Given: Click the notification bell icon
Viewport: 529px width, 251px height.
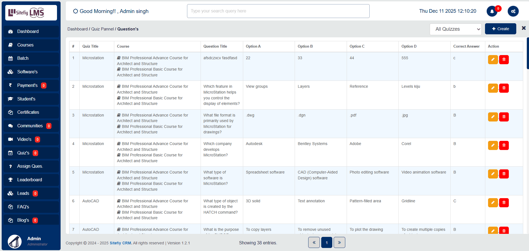Looking at the screenshot, I should pyautogui.click(x=492, y=11).
